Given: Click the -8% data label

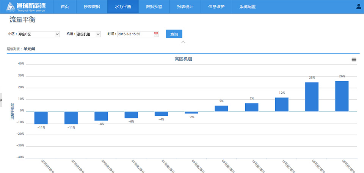Looking at the screenshot, I should coord(101,124).
